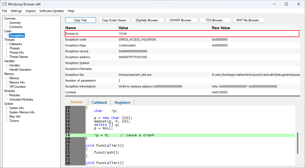Select the Modules child item under Modules
The height and width of the screenshot is (168, 305).
(x=15, y=95)
